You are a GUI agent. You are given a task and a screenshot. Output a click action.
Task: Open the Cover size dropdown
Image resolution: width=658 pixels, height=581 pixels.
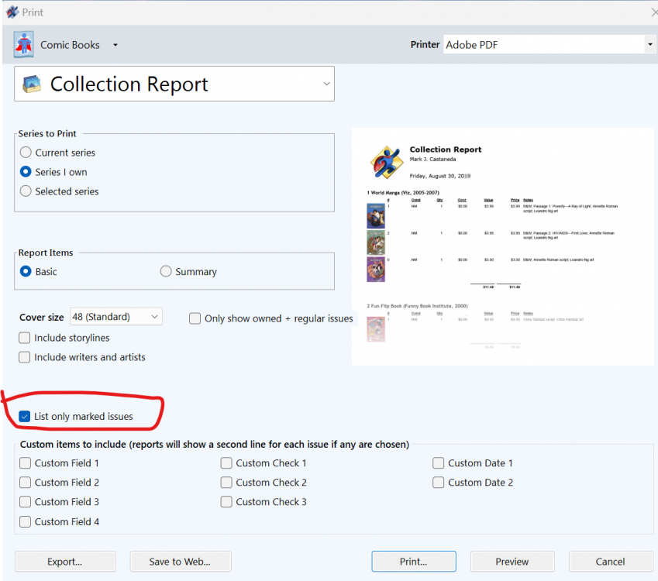tap(154, 317)
